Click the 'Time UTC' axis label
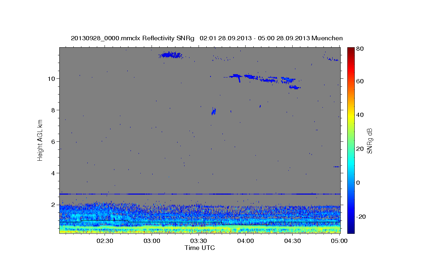Screen dimensions: 421x280 (200, 248)
